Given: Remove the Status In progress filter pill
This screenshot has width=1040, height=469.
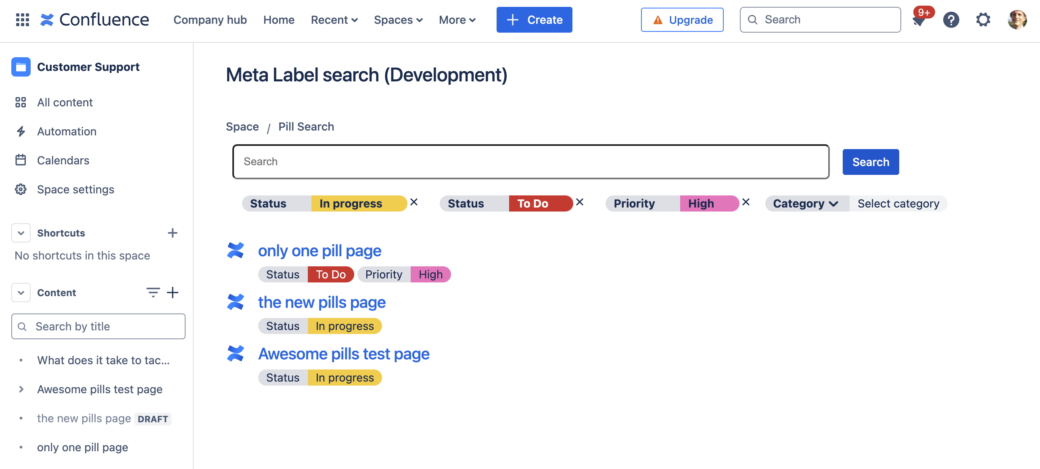Looking at the screenshot, I should click(x=414, y=202).
